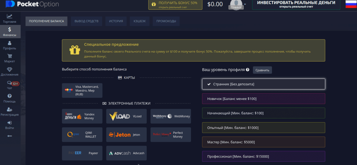Choose Visa, Mastercard card payment method
Screen dimensions: 357x165
click(82, 90)
